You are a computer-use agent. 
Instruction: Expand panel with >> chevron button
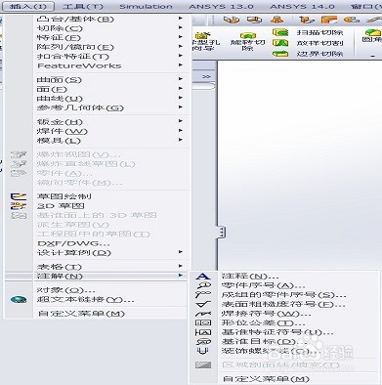(x=206, y=77)
